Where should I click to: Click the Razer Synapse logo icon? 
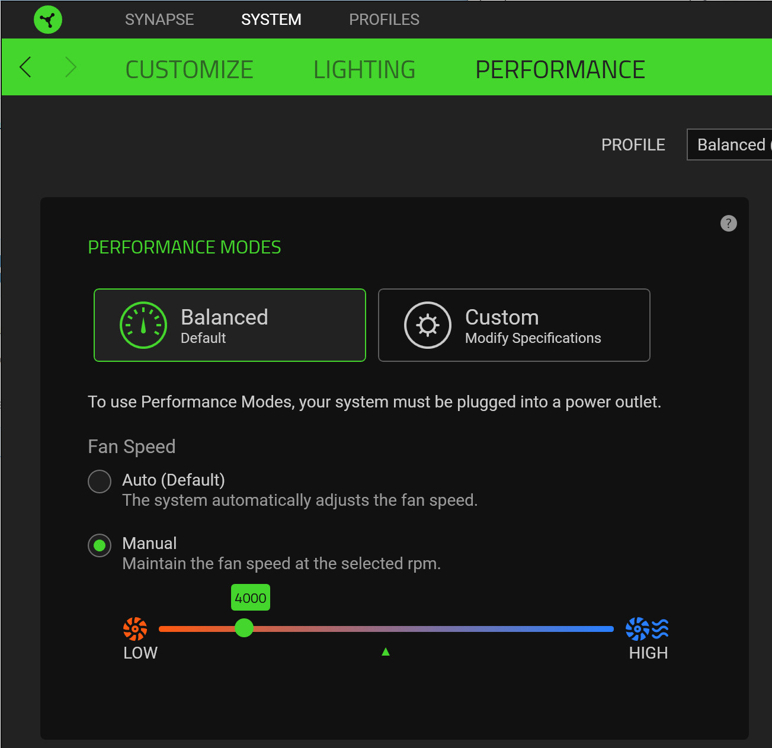pos(48,20)
